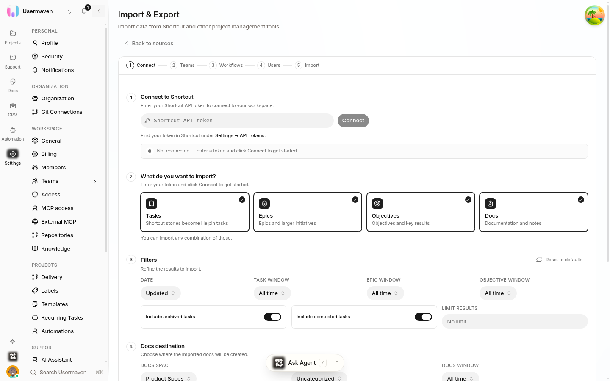The width and height of the screenshot is (610, 381).
Task: Open CRM in the left rail
Action: tap(13, 109)
